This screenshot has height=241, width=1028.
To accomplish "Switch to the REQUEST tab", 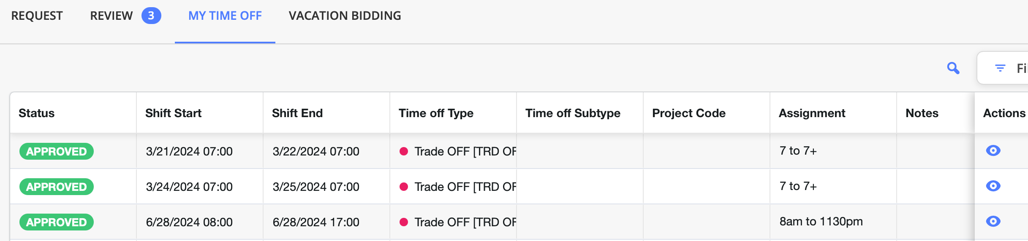I will click(x=37, y=16).
